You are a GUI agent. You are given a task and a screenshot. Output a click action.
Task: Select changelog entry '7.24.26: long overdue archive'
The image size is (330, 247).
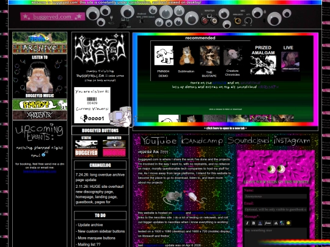tap(100, 177)
